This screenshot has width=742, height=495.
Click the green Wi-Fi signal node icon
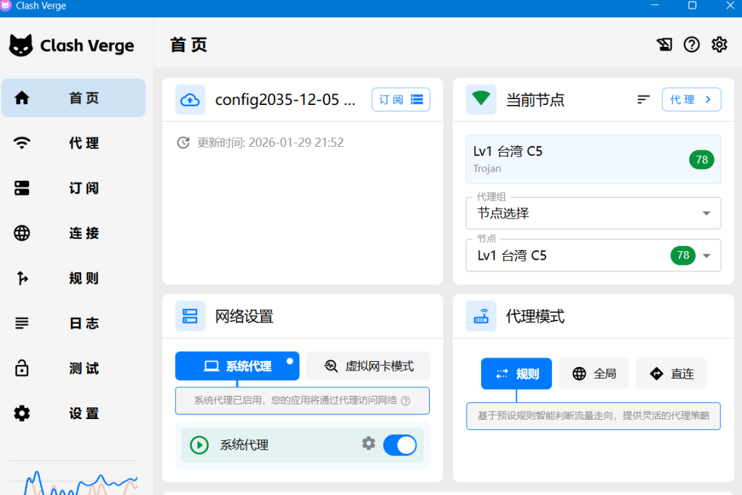481,99
